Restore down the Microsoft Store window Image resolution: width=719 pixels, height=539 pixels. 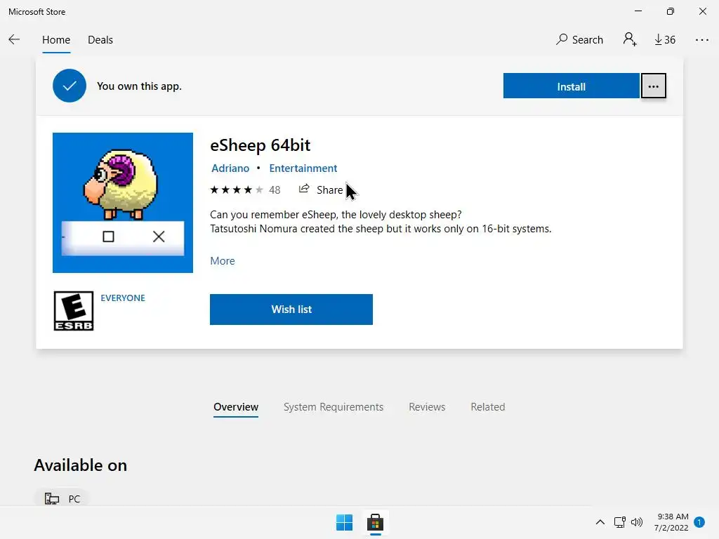point(671,11)
